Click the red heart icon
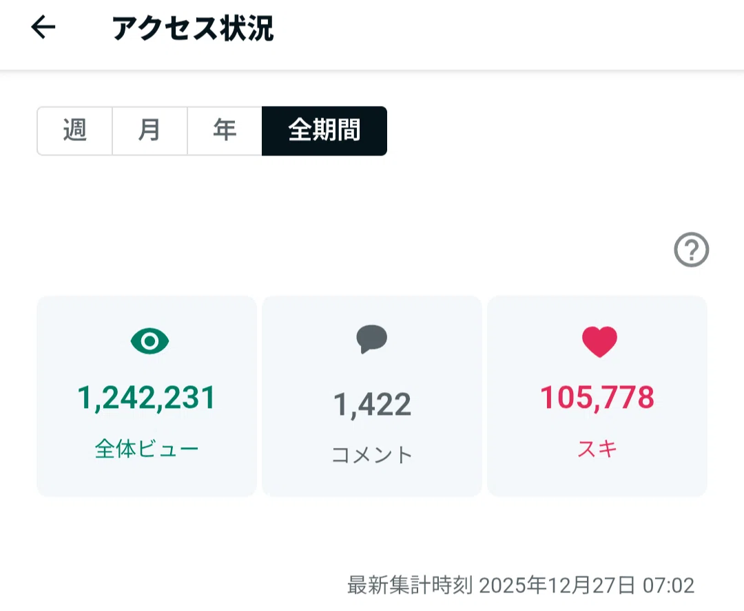The height and width of the screenshot is (611, 744). click(x=599, y=341)
